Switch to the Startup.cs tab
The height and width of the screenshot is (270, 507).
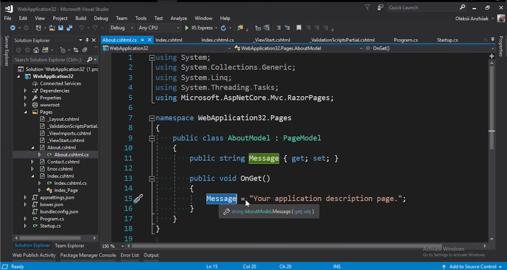click(x=447, y=40)
